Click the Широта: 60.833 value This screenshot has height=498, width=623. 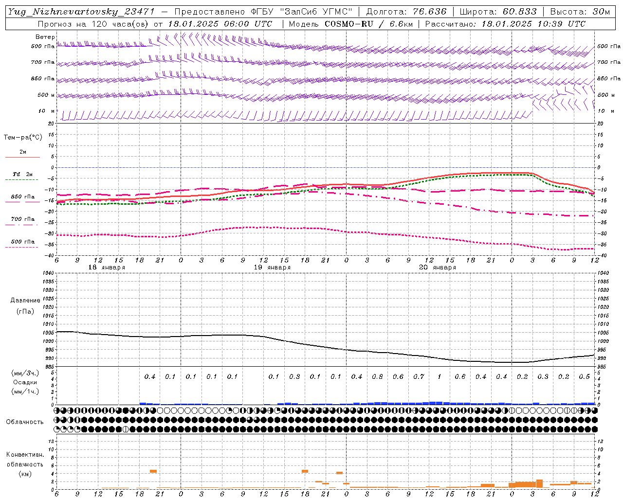tap(498, 12)
